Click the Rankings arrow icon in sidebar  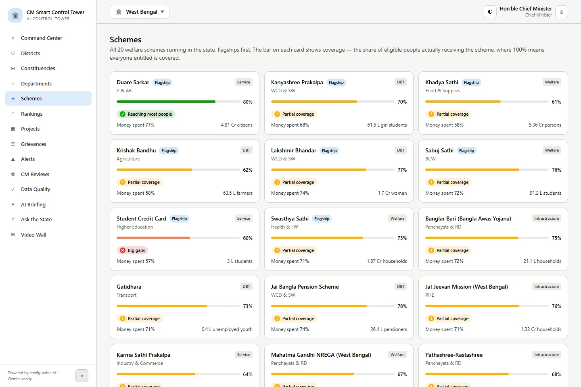coord(13,114)
